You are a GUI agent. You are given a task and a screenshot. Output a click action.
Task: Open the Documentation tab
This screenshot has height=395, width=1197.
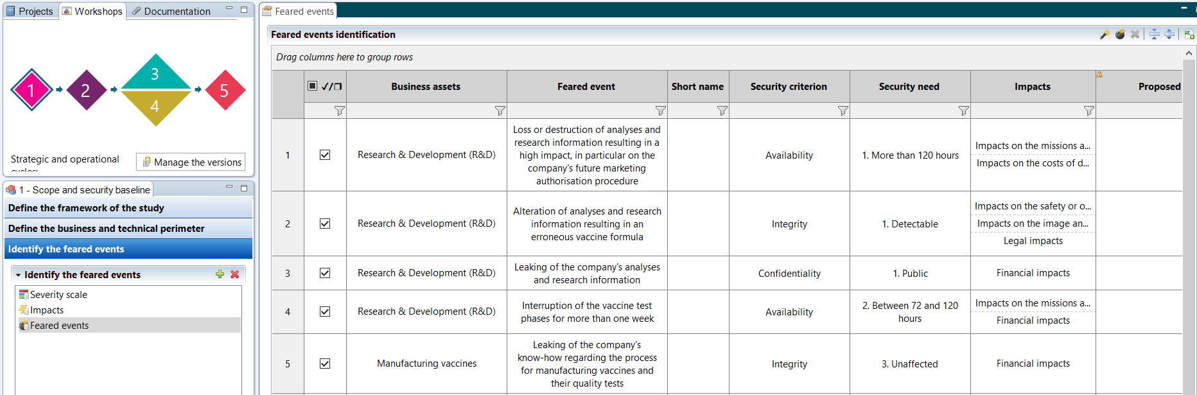171,11
